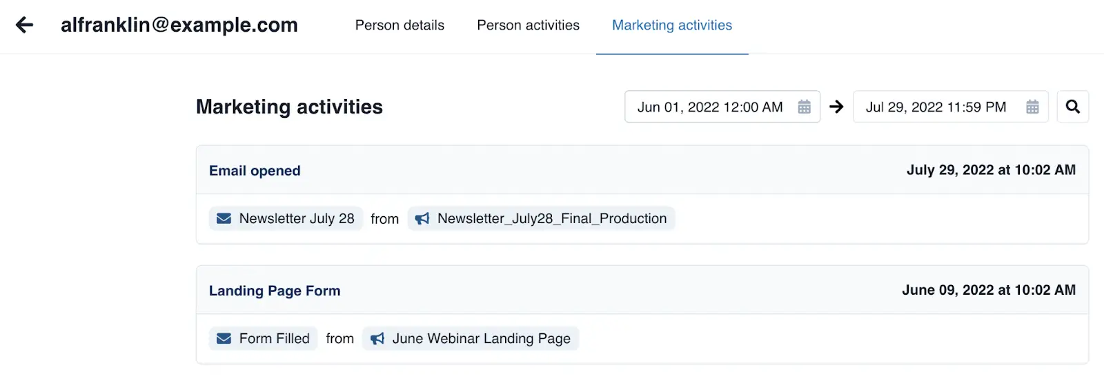Open the Newsletter_July28_Final_Production campaign link

click(552, 218)
